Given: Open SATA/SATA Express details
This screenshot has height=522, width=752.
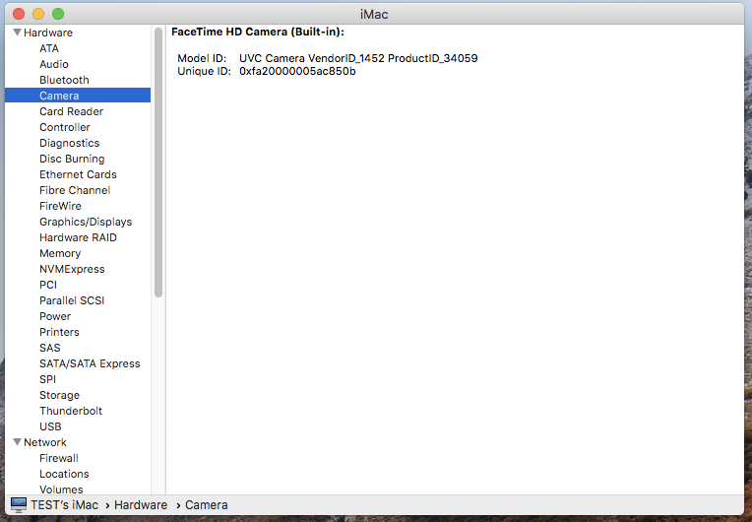Looking at the screenshot, I should point(90,363).
